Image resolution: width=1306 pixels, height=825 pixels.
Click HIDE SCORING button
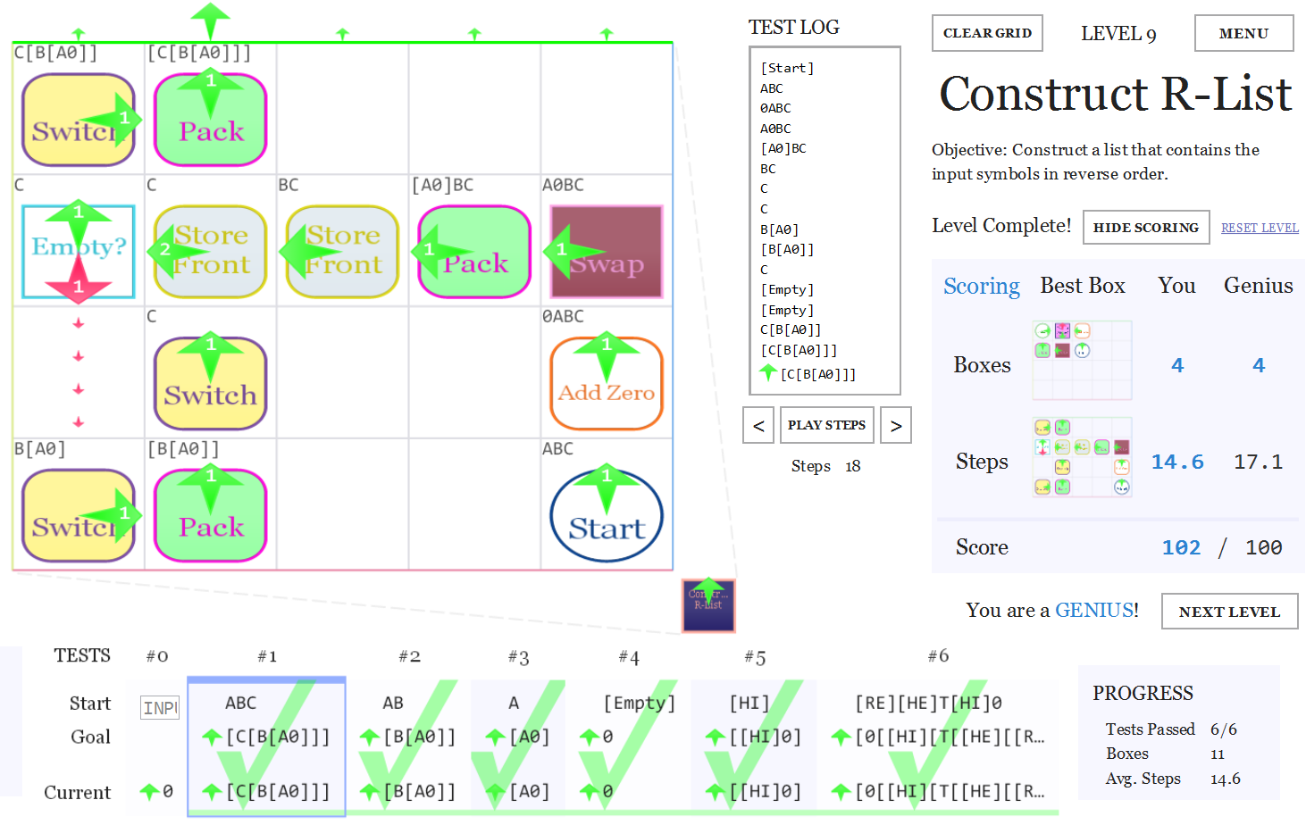coord(1146,227)
